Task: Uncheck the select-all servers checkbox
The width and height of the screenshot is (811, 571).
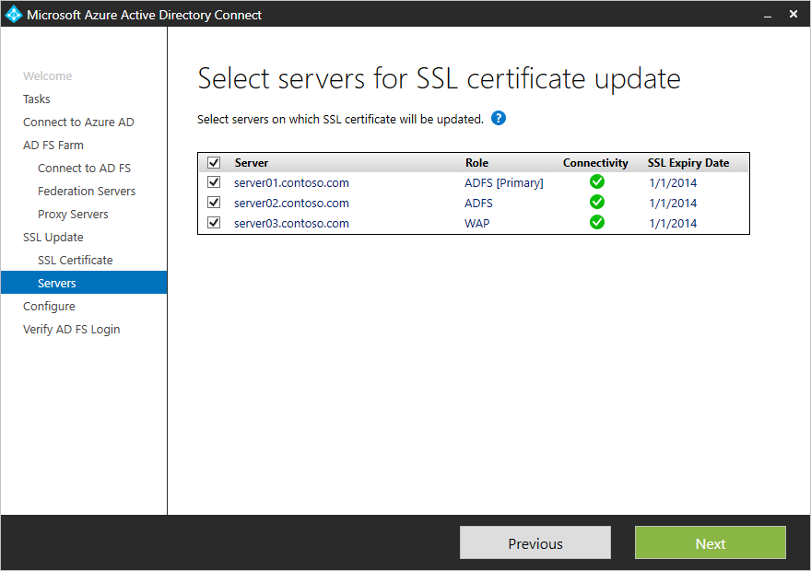Action: pos(213,162)
